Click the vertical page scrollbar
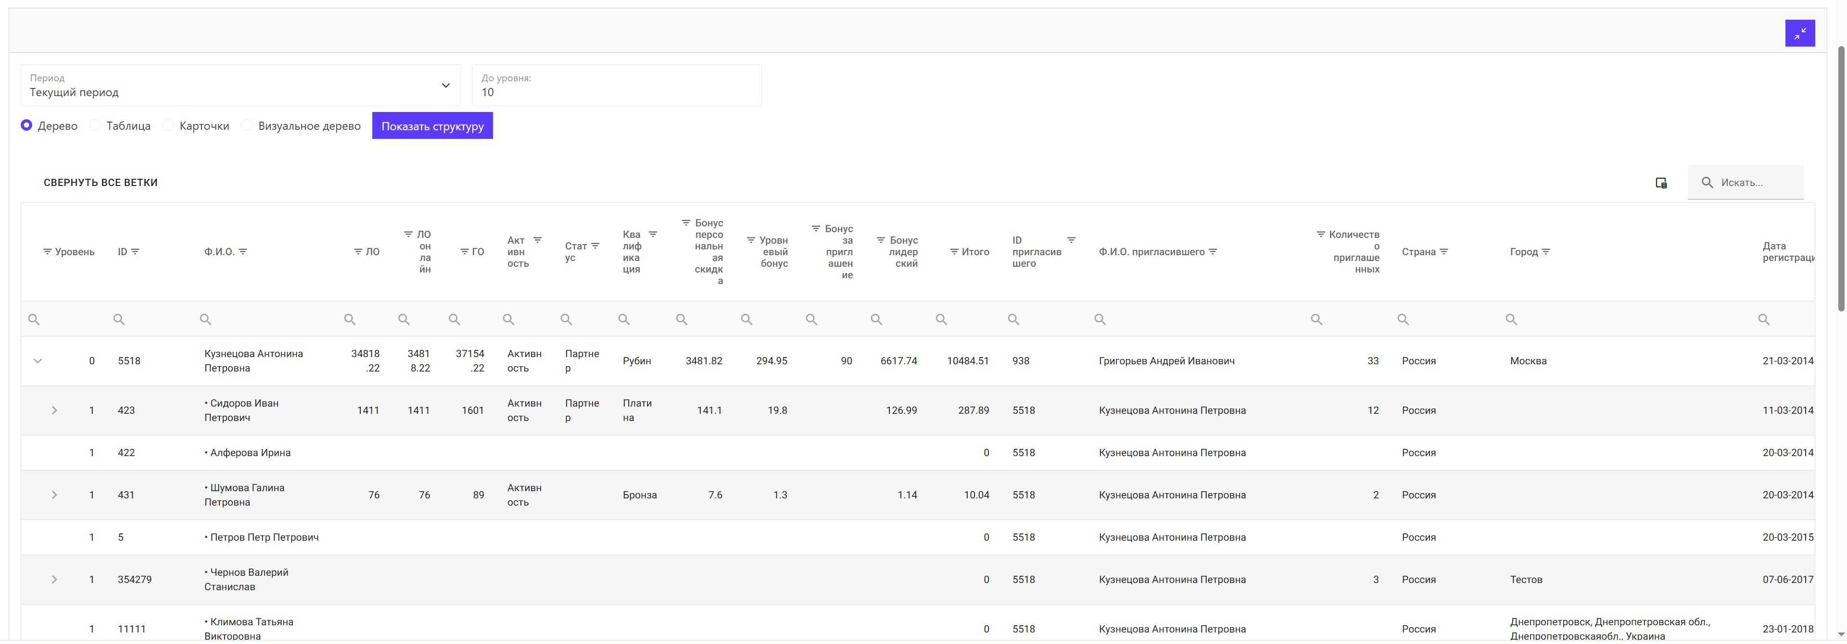The height and width of the screenshot is (644, 1847). (x=1841, y=179)
